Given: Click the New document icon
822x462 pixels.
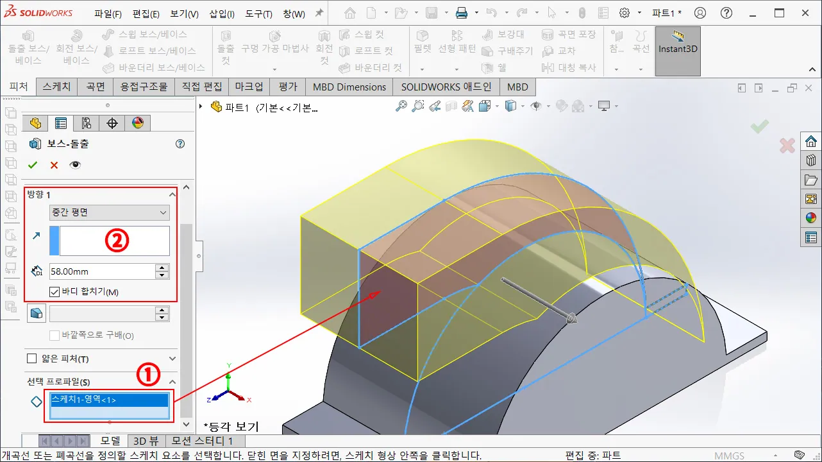Looking at the screenshot, I should coord(371,13).
